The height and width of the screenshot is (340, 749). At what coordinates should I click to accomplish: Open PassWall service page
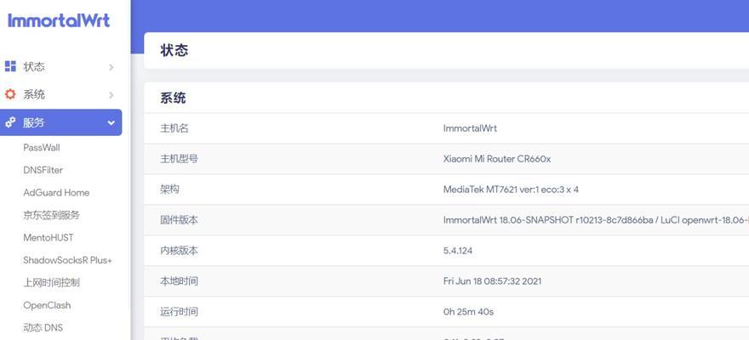tap(42, 148)
